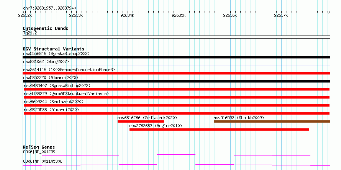Click the thin blue nsv831062 variant line
The width and height of the screenshot is (341, 170).
click(x=176, y=65)
